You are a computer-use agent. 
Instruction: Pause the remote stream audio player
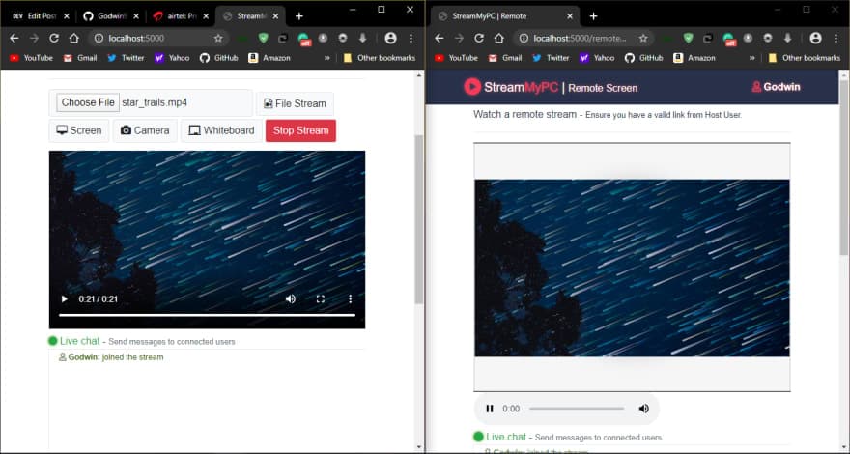click(x=490, y=409)
